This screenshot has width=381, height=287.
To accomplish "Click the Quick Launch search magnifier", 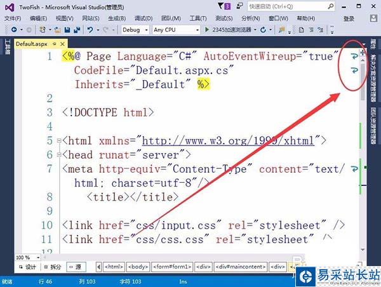I will click(330, 6).
